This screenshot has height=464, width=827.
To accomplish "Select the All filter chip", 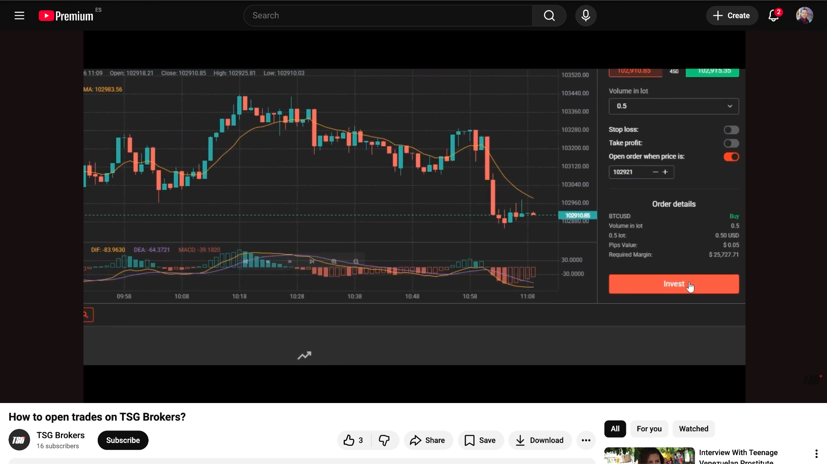I will pyautogui.click(x=615, y=429).
